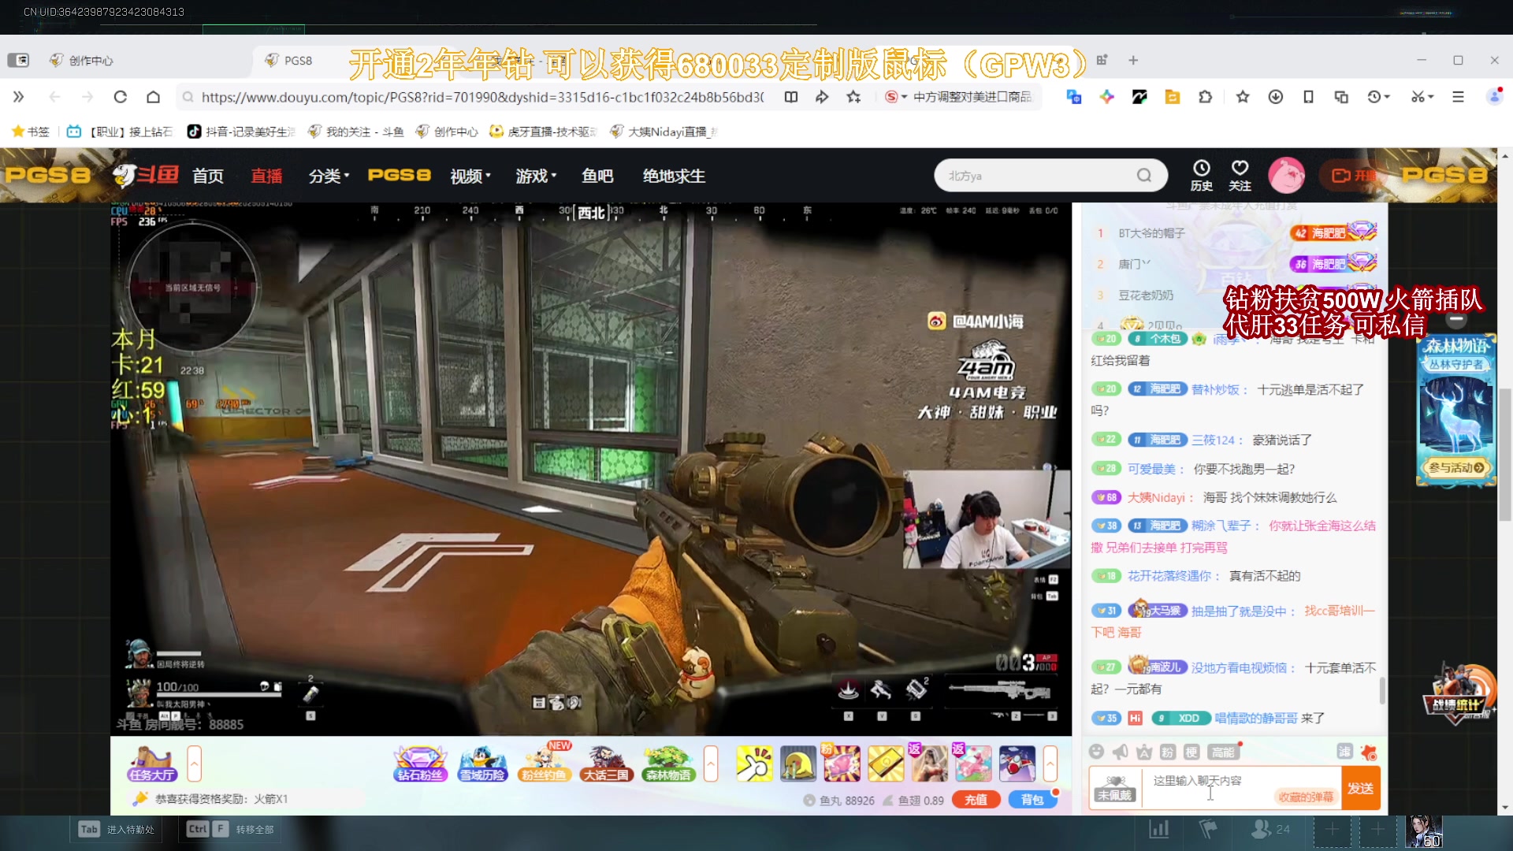Open the 森林物语 activity icon

coord(667,764)
